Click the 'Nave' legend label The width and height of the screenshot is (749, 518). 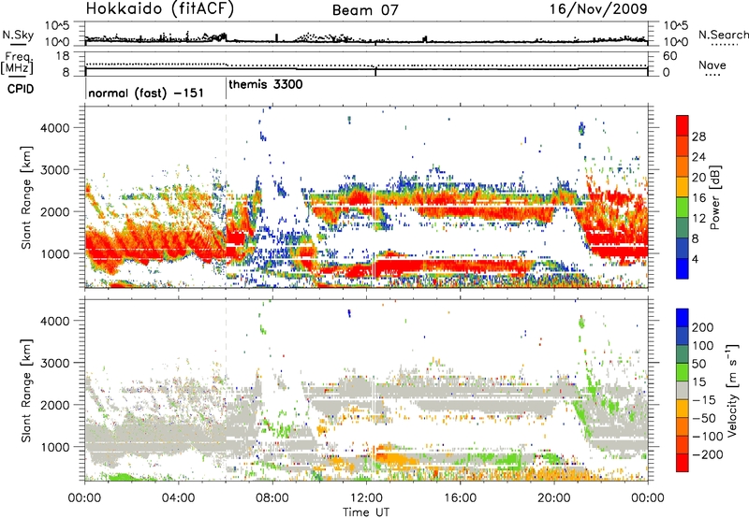coord(712,65)
